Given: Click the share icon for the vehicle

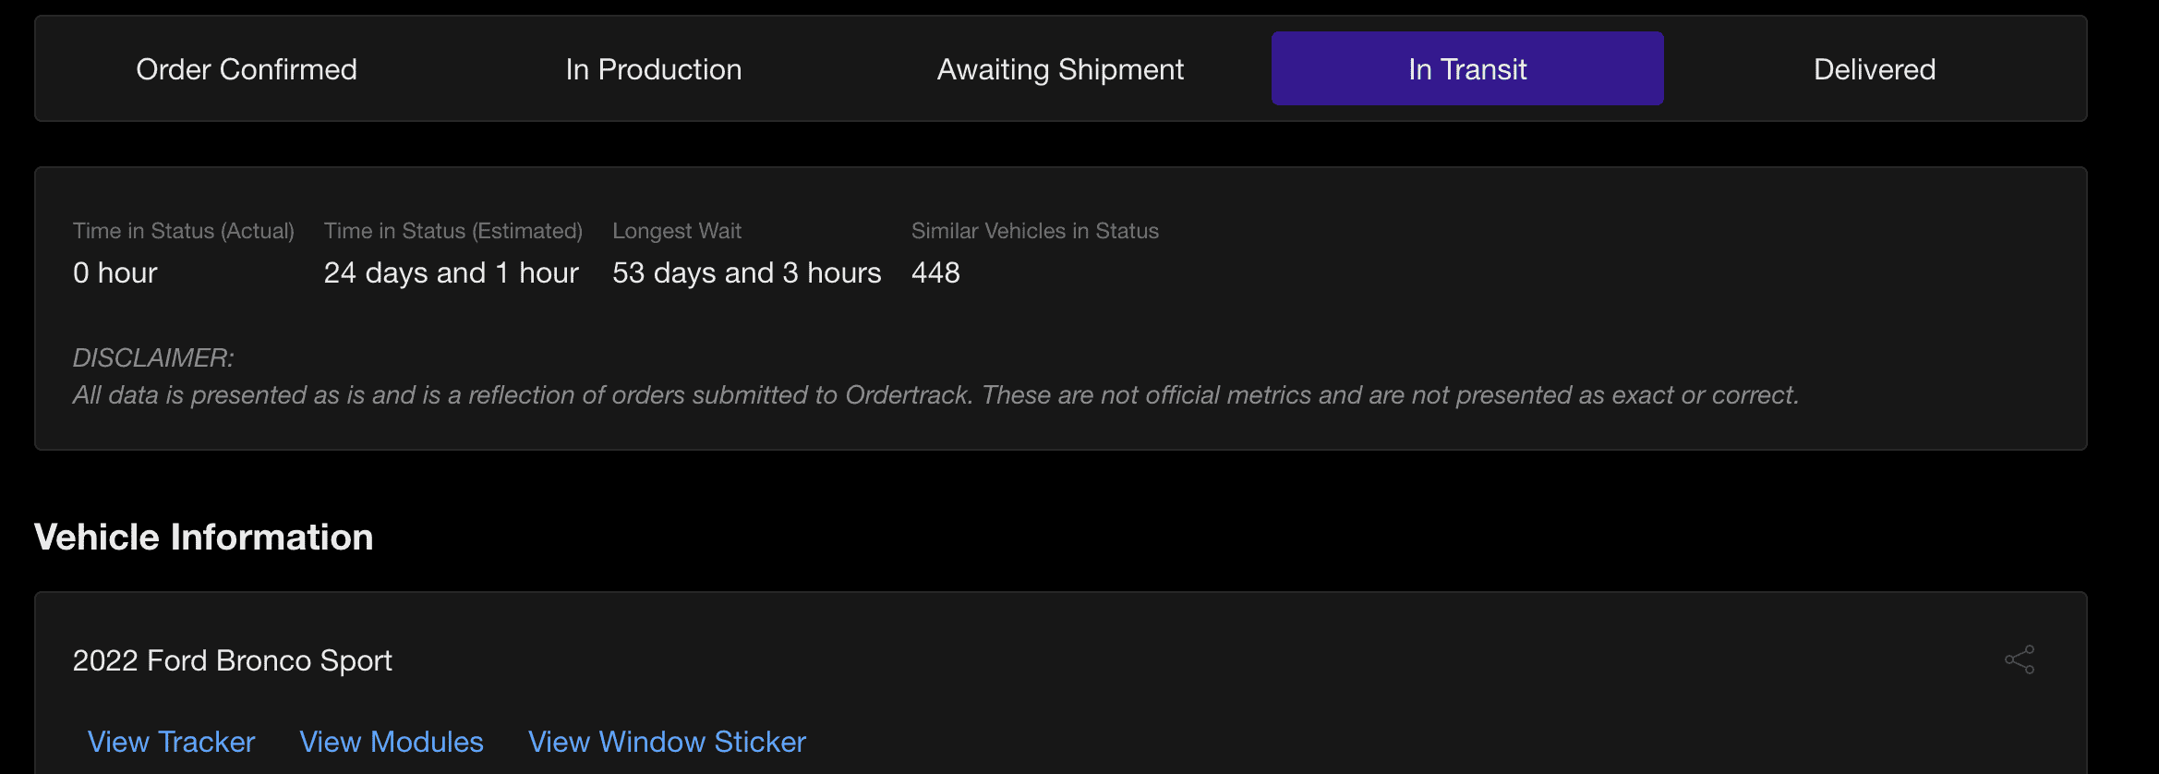Looking at the screenshot, I should [x=2020, y=659].
